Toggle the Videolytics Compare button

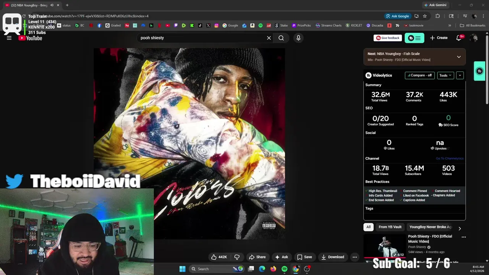coord(420,75)
